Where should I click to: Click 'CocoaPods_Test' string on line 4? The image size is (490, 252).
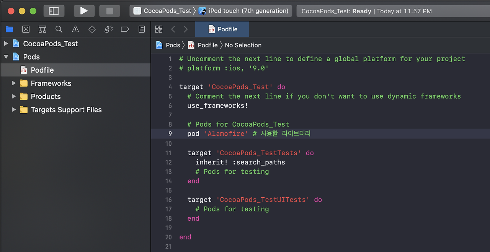(240, 87)
